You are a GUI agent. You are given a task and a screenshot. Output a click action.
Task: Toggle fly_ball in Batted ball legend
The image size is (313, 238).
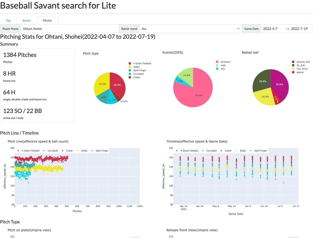[x=299, y=65]
